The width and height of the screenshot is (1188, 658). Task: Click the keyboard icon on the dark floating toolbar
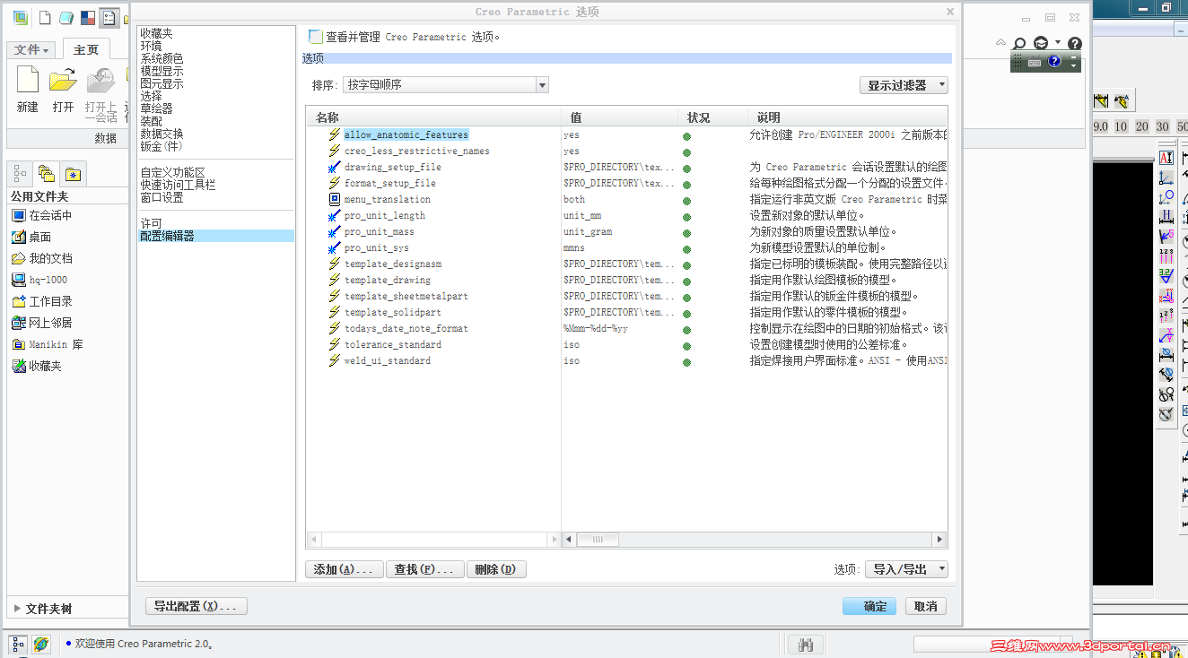pyautogui.click(x=1035, y=62)
